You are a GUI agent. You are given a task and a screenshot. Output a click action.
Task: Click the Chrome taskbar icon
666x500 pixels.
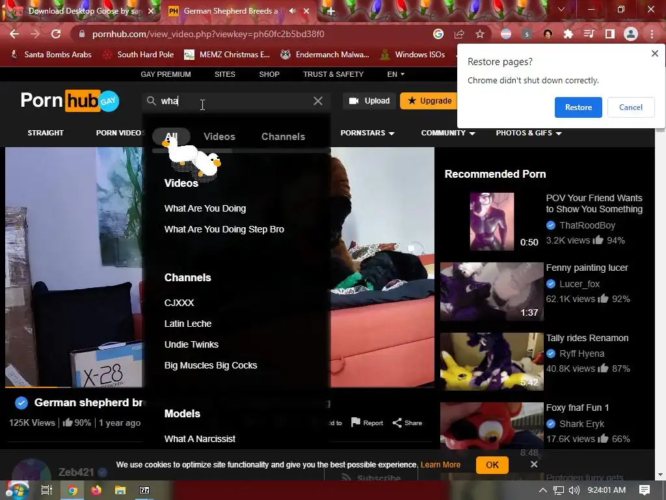coord(72,490)
